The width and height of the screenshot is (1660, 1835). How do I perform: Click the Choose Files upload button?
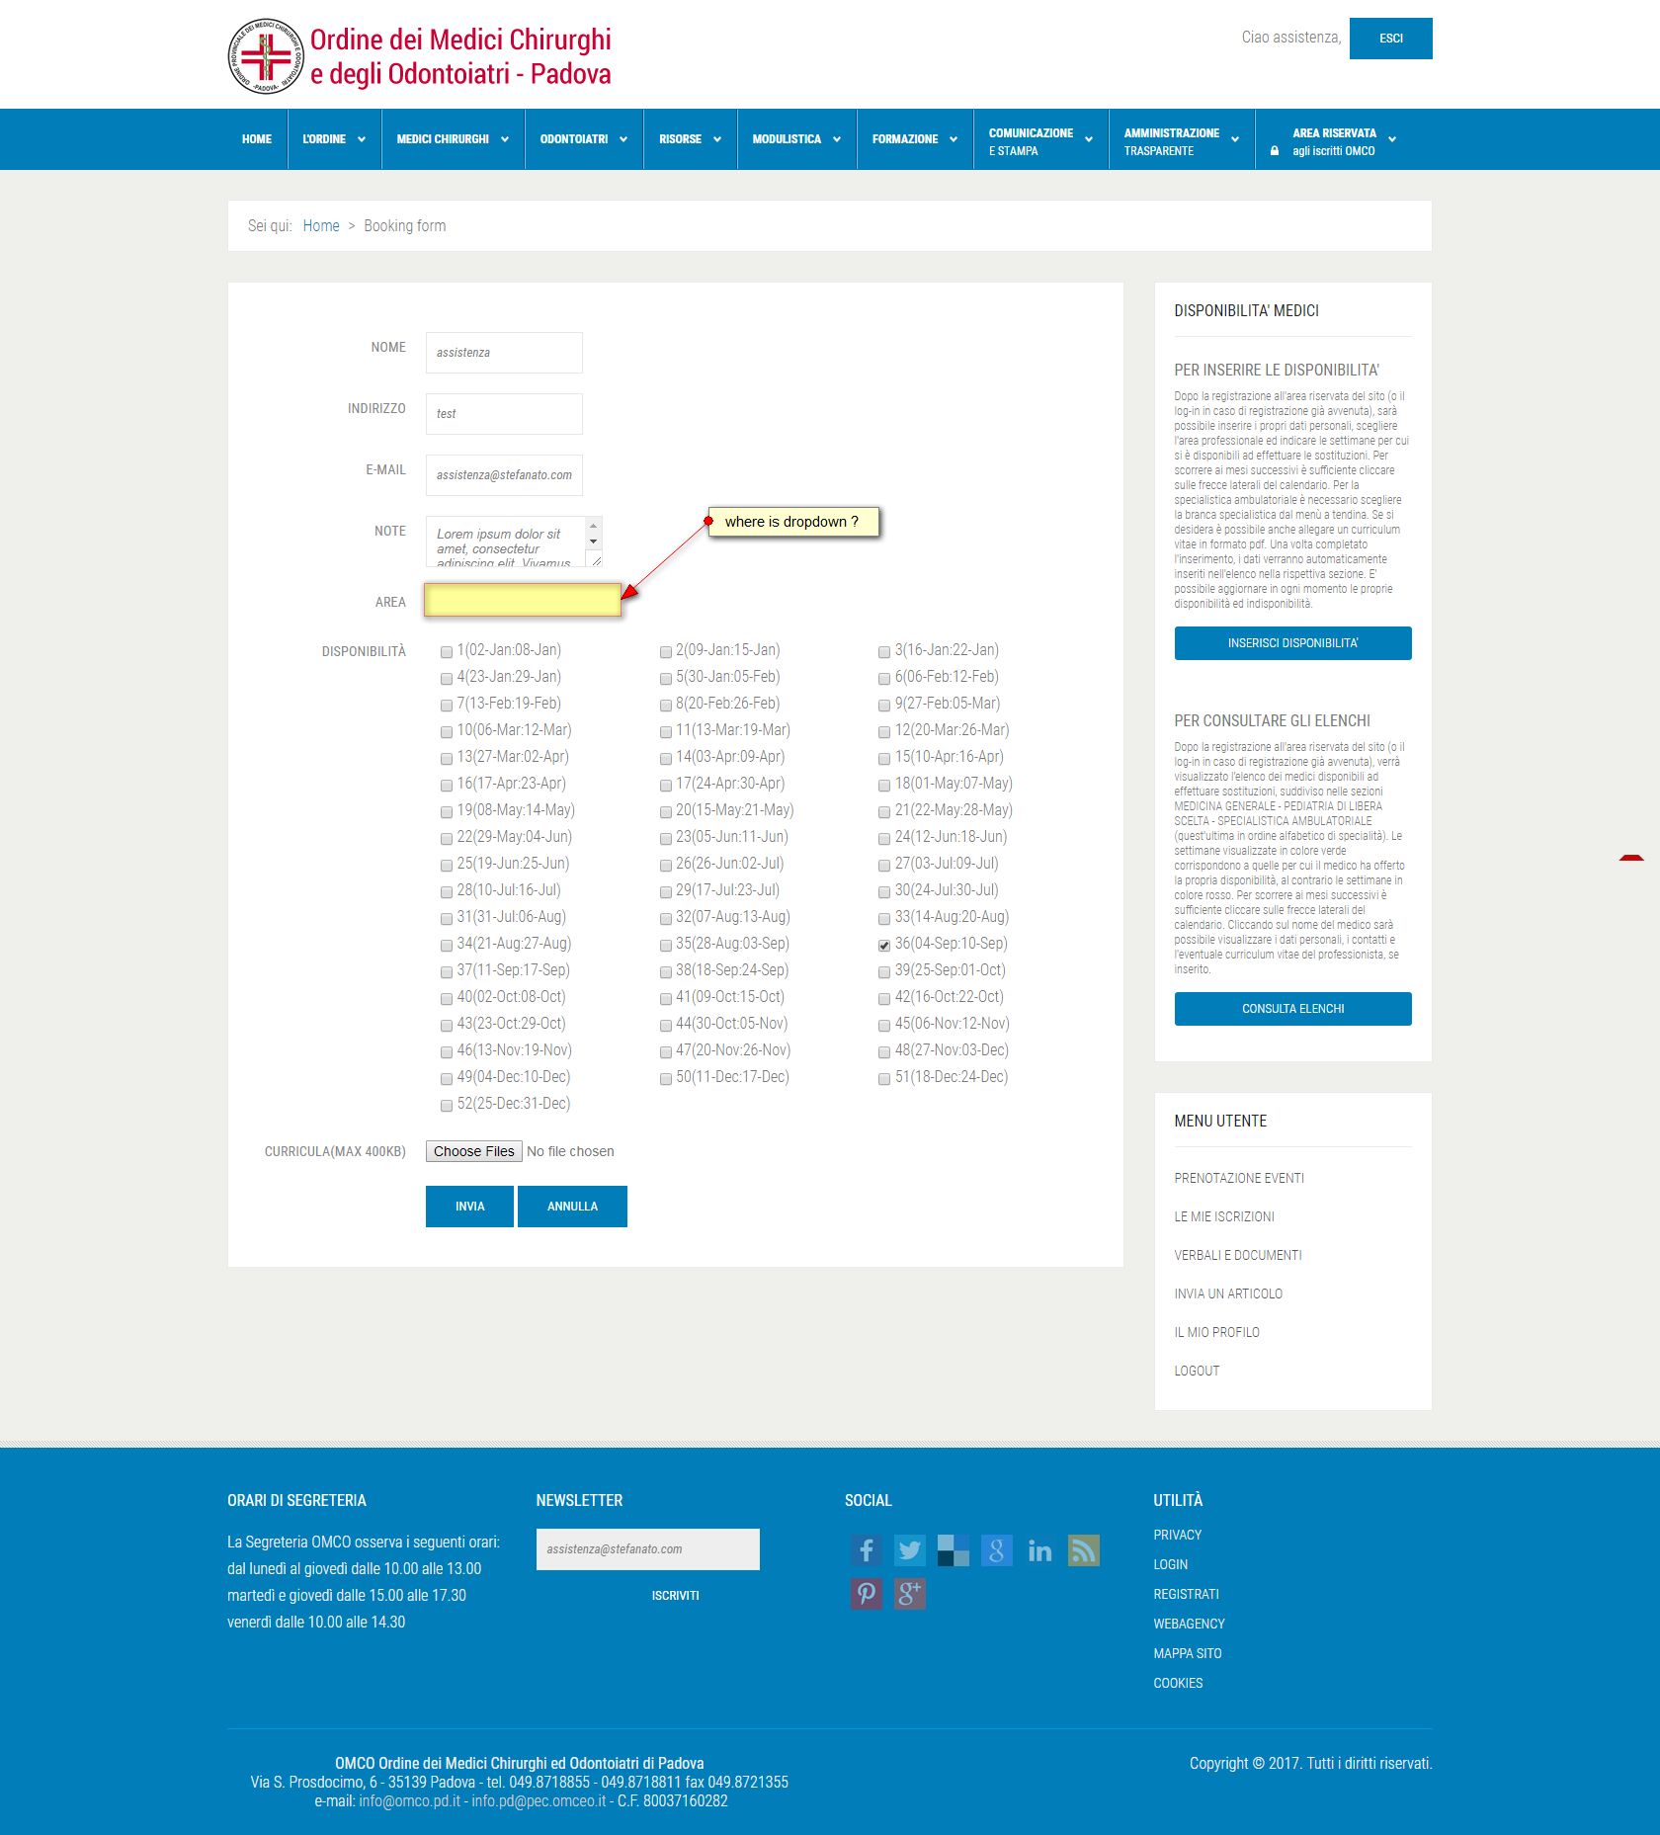(x=474, y=1151)
